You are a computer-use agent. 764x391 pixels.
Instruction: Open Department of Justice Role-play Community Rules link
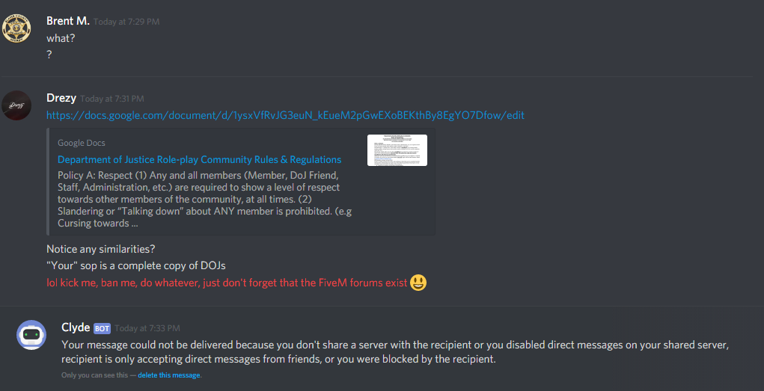(199, 160)
